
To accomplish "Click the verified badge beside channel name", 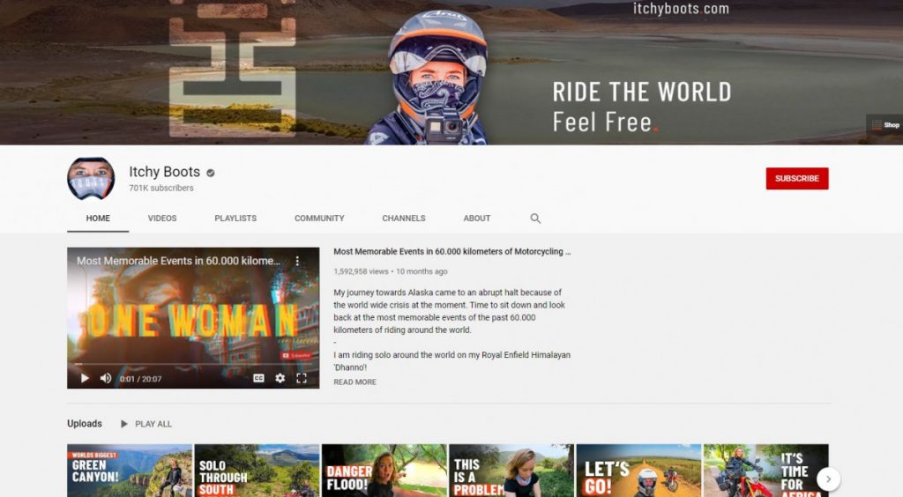I will point(211,173).
